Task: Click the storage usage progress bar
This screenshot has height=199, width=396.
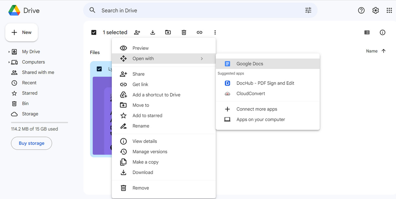Action: 39,123
